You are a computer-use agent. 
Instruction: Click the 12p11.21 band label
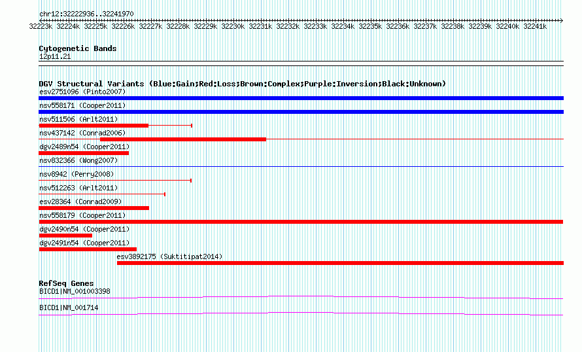point(55,56)
